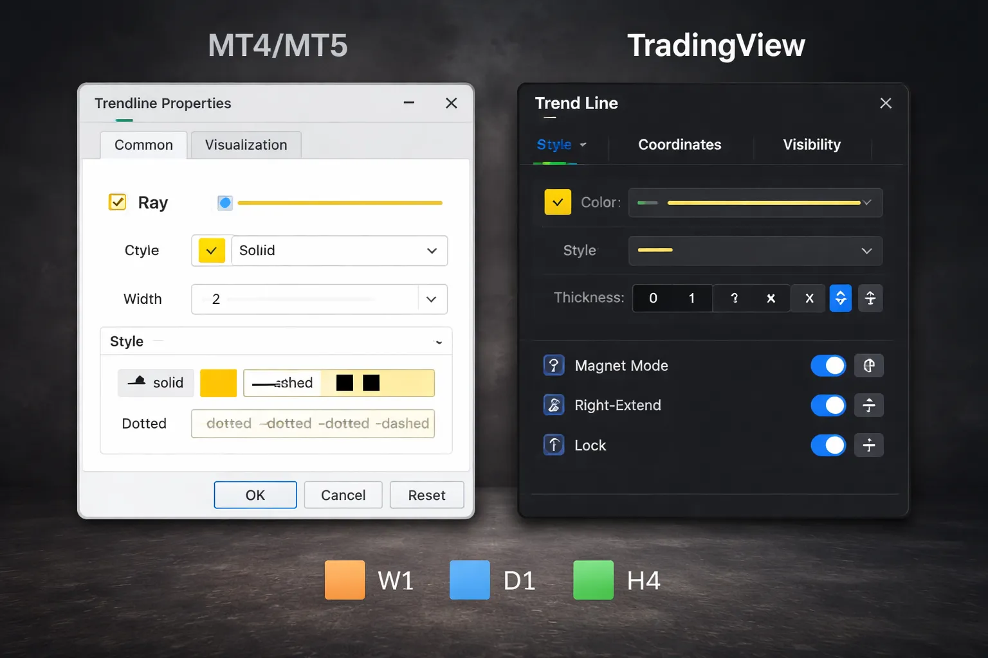Screen dimensions: 988x658
Task: Click the arrow icon right of thickness options
Action: click(870, 298)
